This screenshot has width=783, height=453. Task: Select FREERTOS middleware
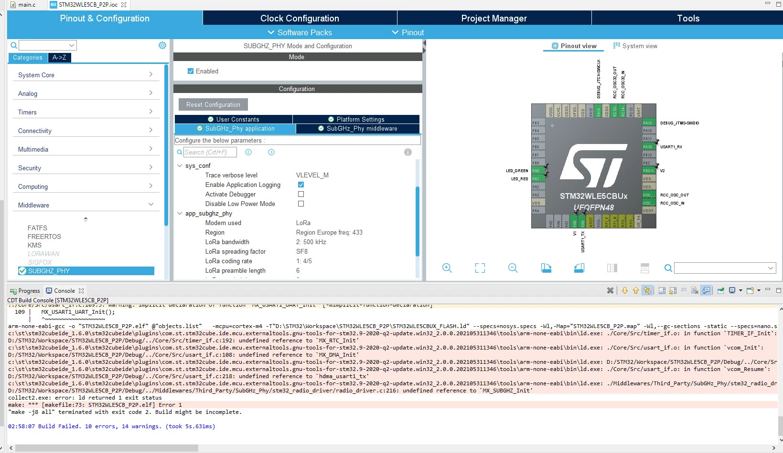click(x=44, y=237)
